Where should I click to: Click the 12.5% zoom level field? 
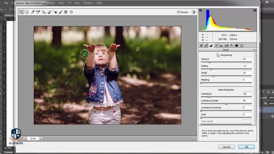tap(33, 139)
